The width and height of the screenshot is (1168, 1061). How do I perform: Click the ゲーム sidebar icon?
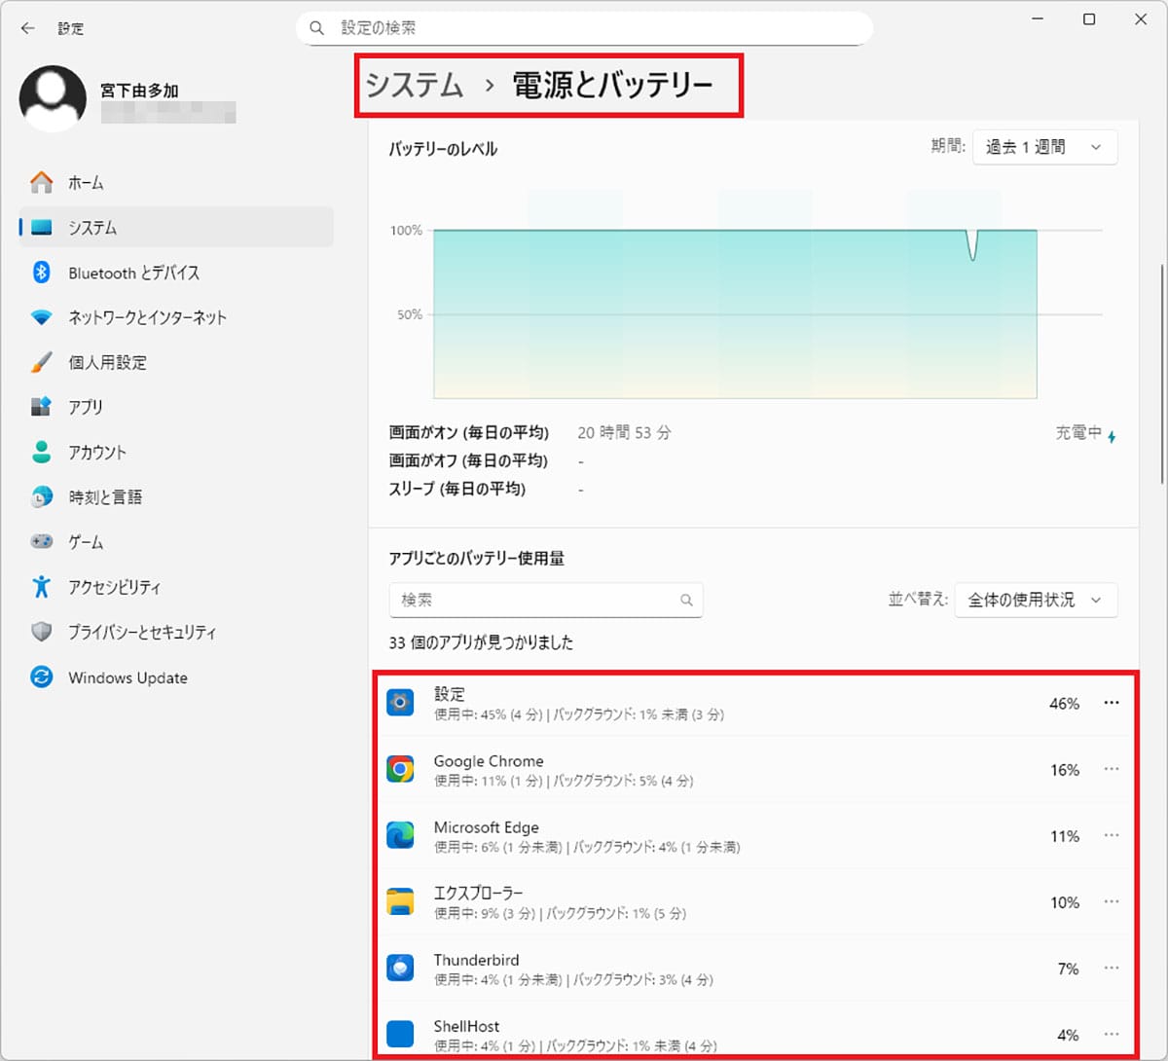(41, 542)
